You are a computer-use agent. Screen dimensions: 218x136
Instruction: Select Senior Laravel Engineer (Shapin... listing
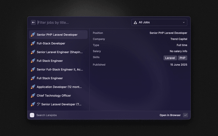60,52
